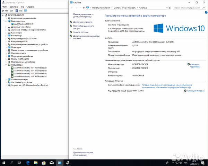Select Устройства HID category icon
208x166 pixels.
click(9, 85)
